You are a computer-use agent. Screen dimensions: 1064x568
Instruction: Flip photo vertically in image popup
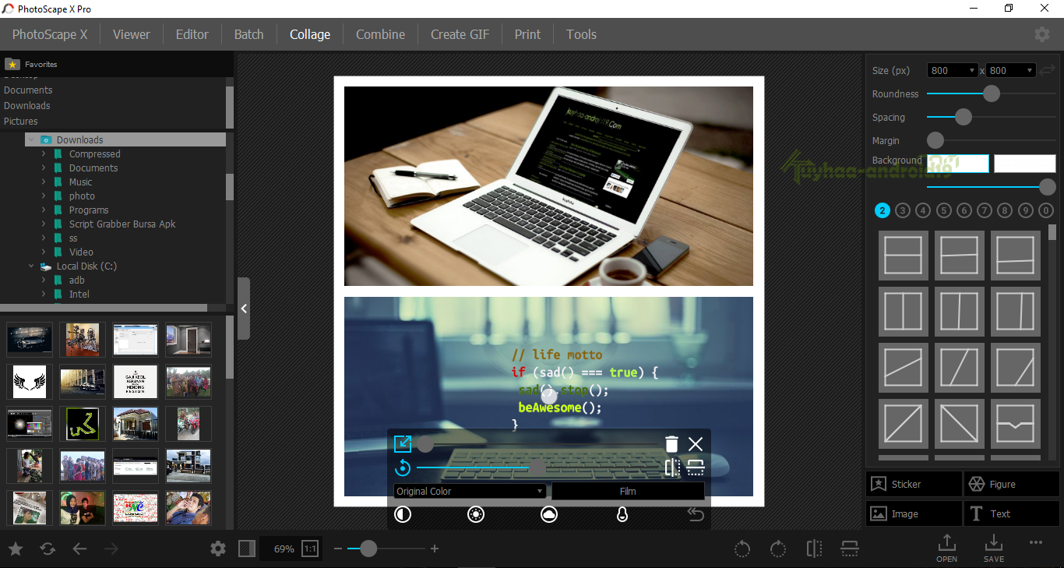[696, 467]
